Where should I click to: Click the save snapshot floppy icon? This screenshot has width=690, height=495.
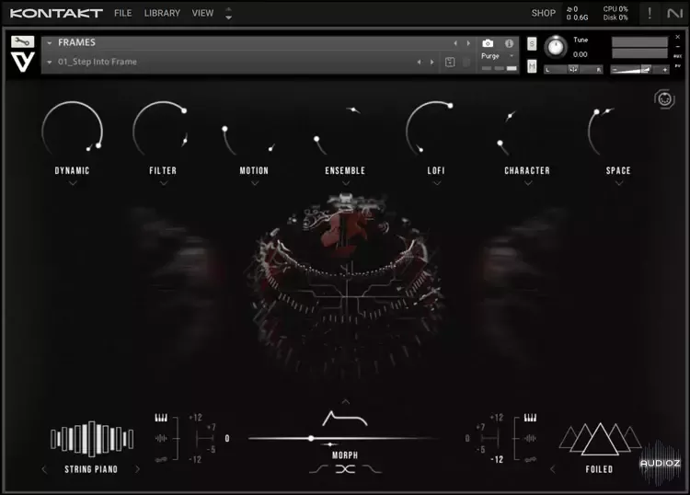pyautogui.click(x=450, y=62)
